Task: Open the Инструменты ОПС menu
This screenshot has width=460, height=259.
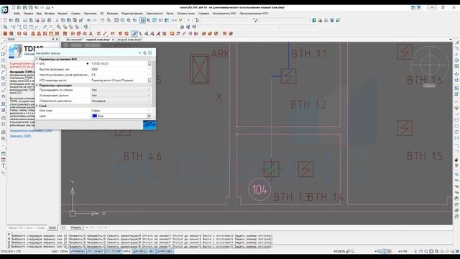Action: (x=224, y=14)
